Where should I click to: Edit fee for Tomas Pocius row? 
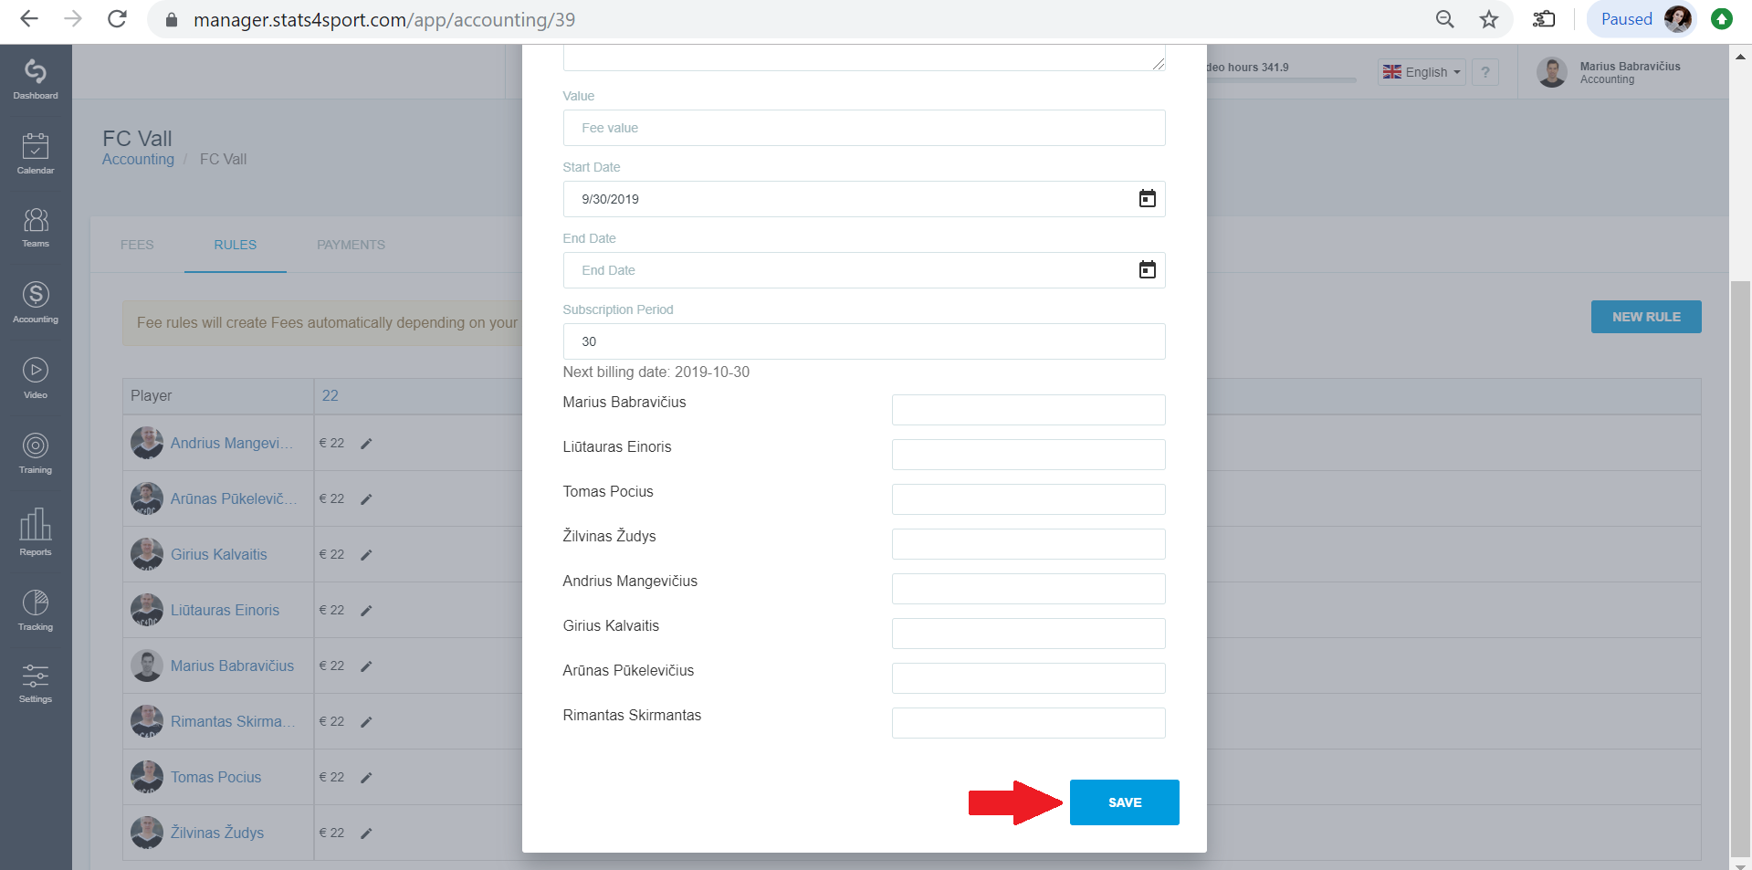366,778
